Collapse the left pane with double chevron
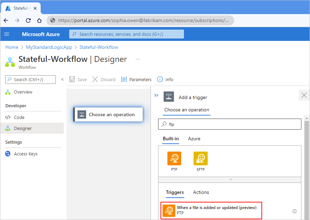The height and width of the screenshot is (220, 310). click(x=62, y=79)
